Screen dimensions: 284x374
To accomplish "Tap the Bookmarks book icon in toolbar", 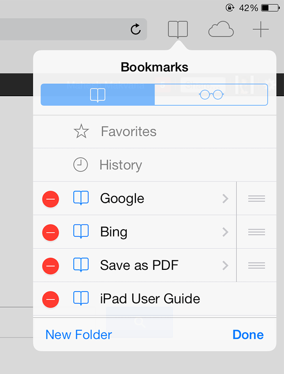I will [178, 30].
